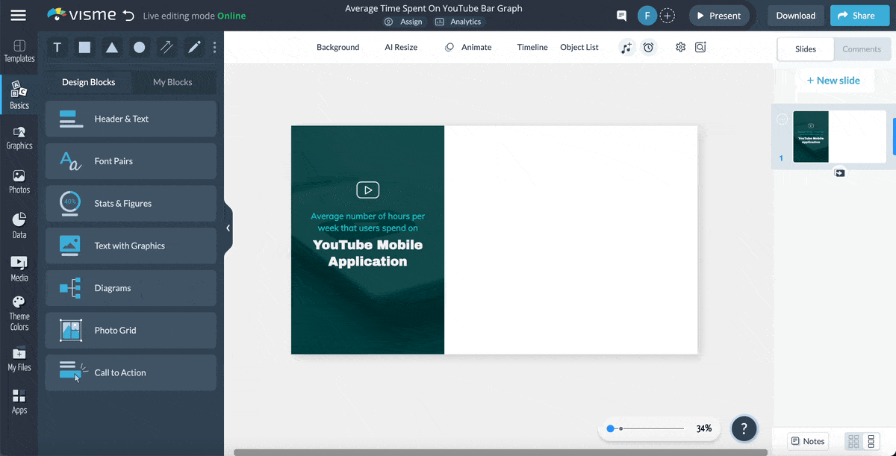
Task: Open the settings gear icon
Action: coord(680,47)
